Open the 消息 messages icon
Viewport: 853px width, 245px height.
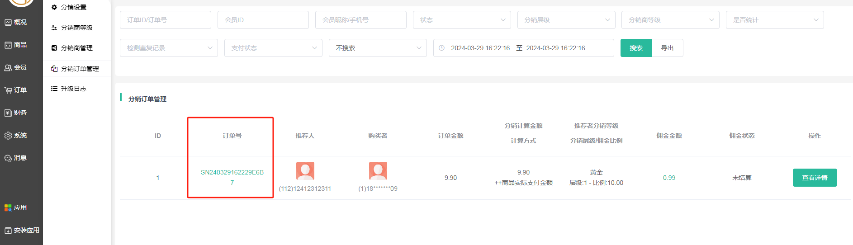coord(8,158)
